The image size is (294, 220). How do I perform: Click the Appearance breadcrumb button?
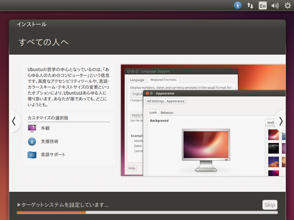pyautogui.click(x=176, y=101)
